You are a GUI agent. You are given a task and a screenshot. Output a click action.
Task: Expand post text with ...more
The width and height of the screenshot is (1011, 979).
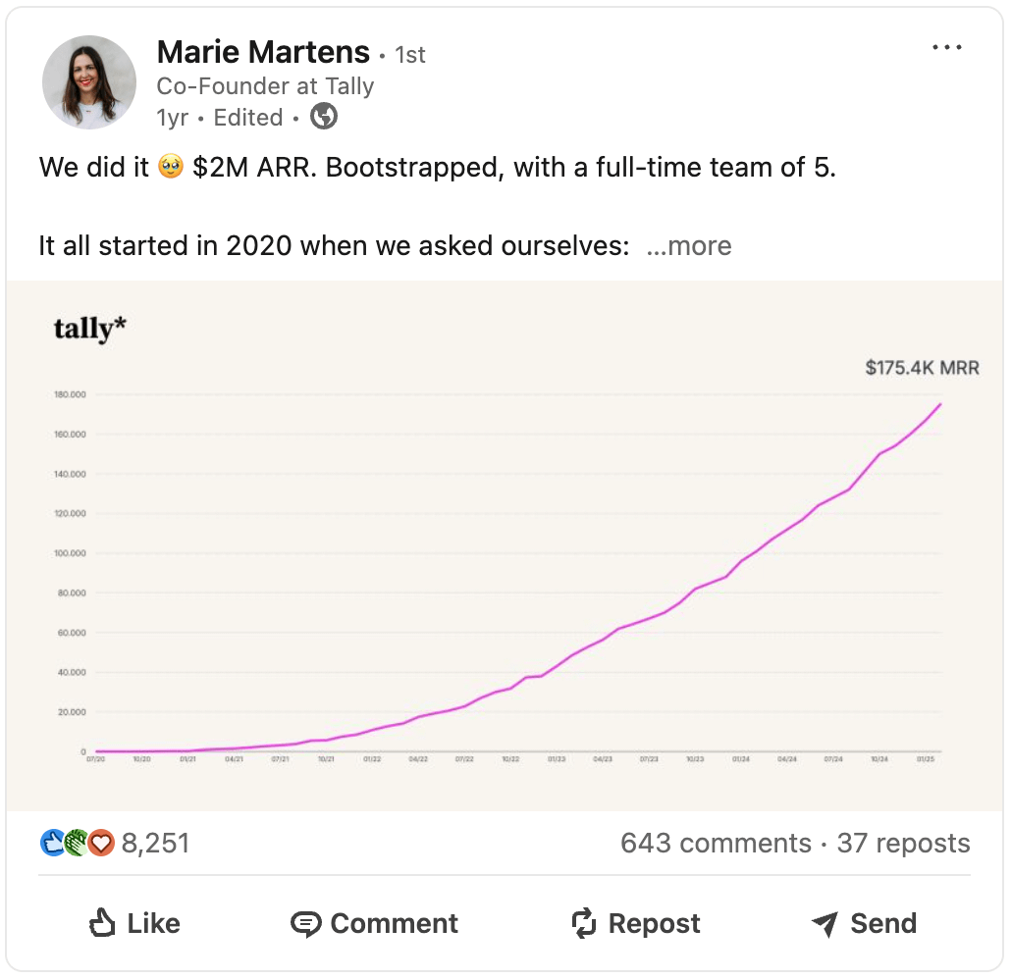(x=689, y=245)
